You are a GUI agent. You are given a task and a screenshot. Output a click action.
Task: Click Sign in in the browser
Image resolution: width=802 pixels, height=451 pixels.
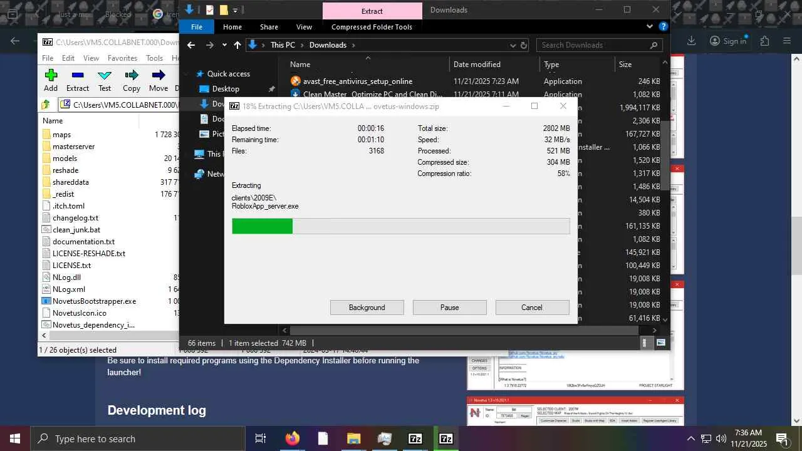[x=728, y=41]
